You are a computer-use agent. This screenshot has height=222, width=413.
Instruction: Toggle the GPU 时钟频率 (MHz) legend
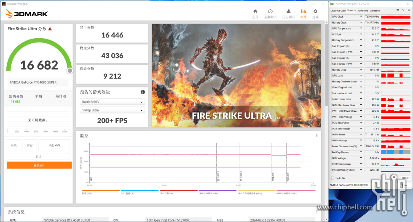click(x=296, y=192)
